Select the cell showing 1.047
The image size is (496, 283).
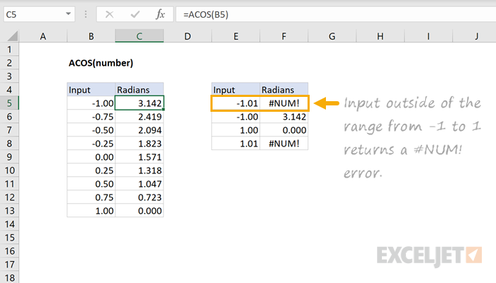[139, 184]
